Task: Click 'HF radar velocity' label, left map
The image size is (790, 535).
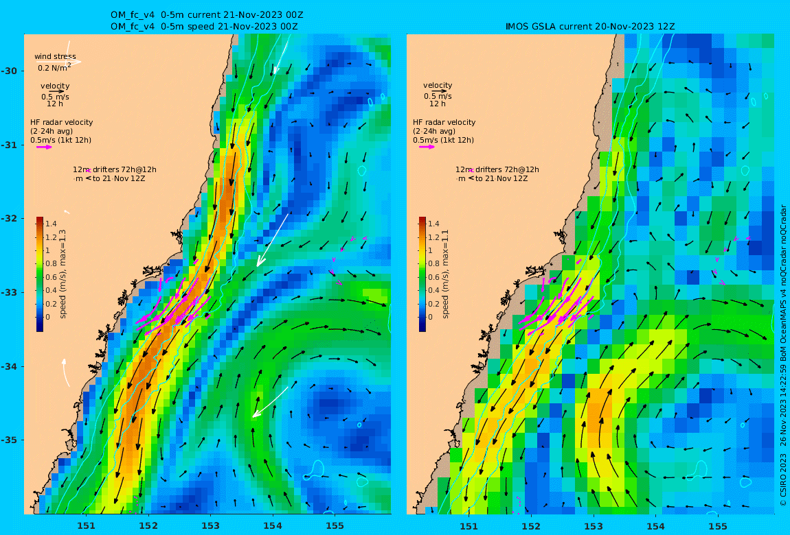Action: click(61, 122)
